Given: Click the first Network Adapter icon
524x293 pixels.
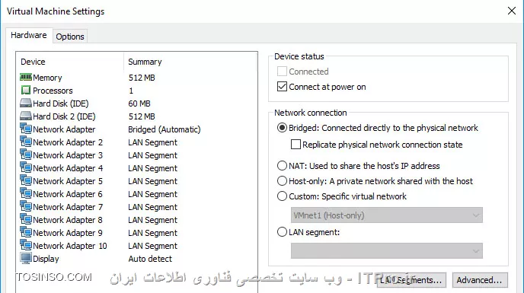Looking at the screenshot, I should click(26, 129).
